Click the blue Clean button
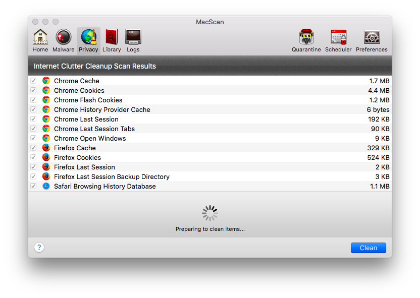 pyautogui.click(x=369, y=248)
